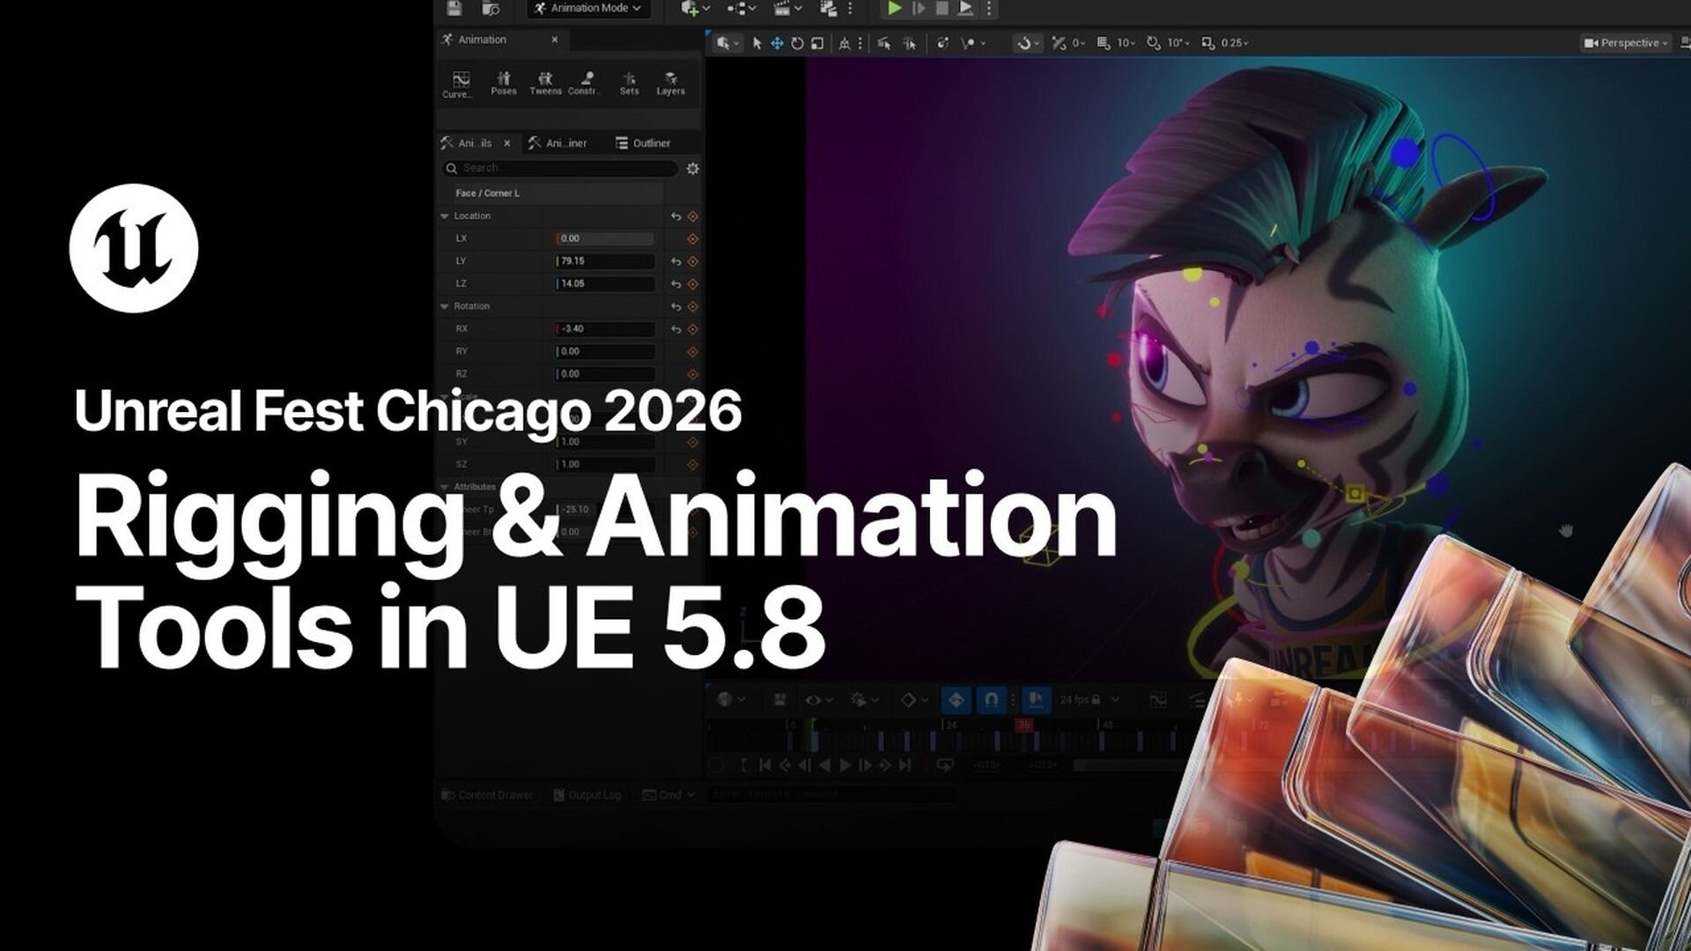Open the Perspective view dropdown
The height and width of the screenshot is (951, 1691).
coord(1626,43)
